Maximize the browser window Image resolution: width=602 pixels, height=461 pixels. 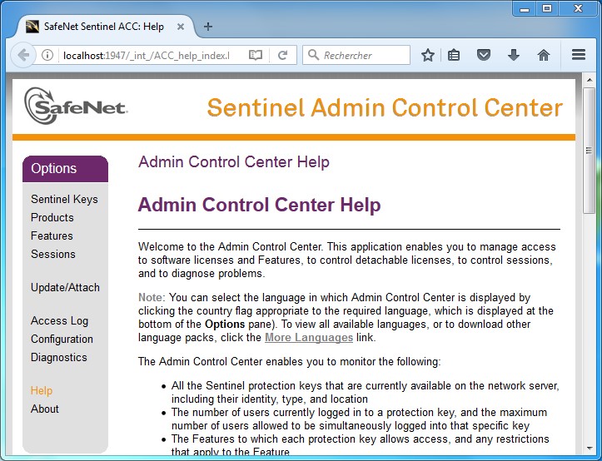point(547,8)
